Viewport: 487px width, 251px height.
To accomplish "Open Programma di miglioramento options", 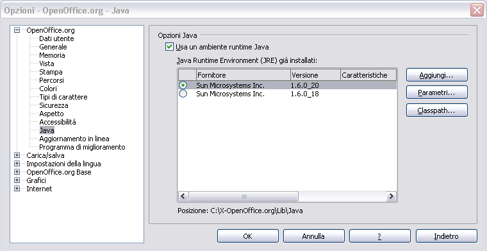I will (x=82, y=147).
